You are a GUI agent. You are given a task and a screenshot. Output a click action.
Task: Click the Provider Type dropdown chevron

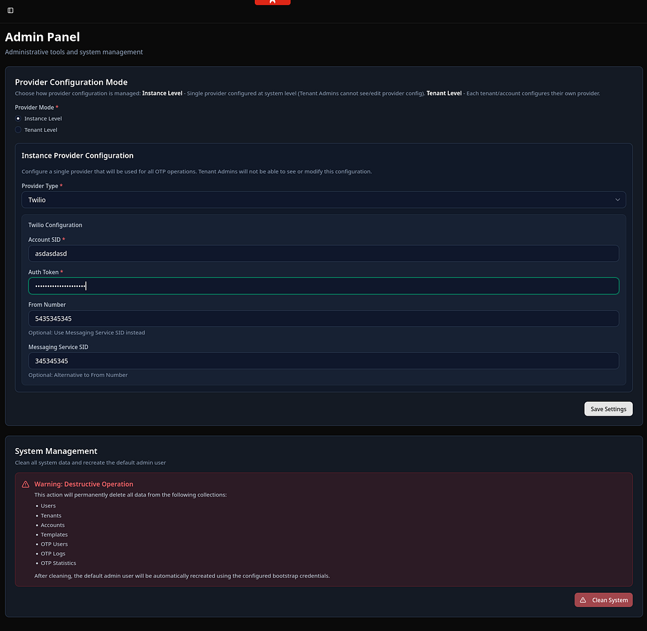point(617,200)
